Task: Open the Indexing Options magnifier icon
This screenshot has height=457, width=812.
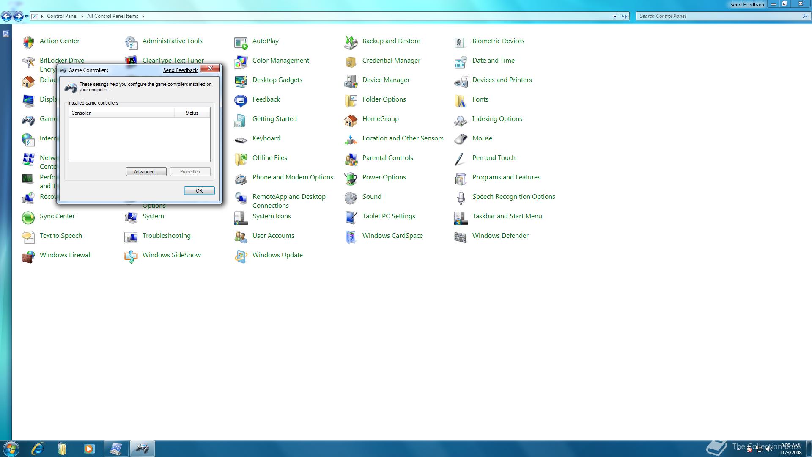Action: coord(461,120)
